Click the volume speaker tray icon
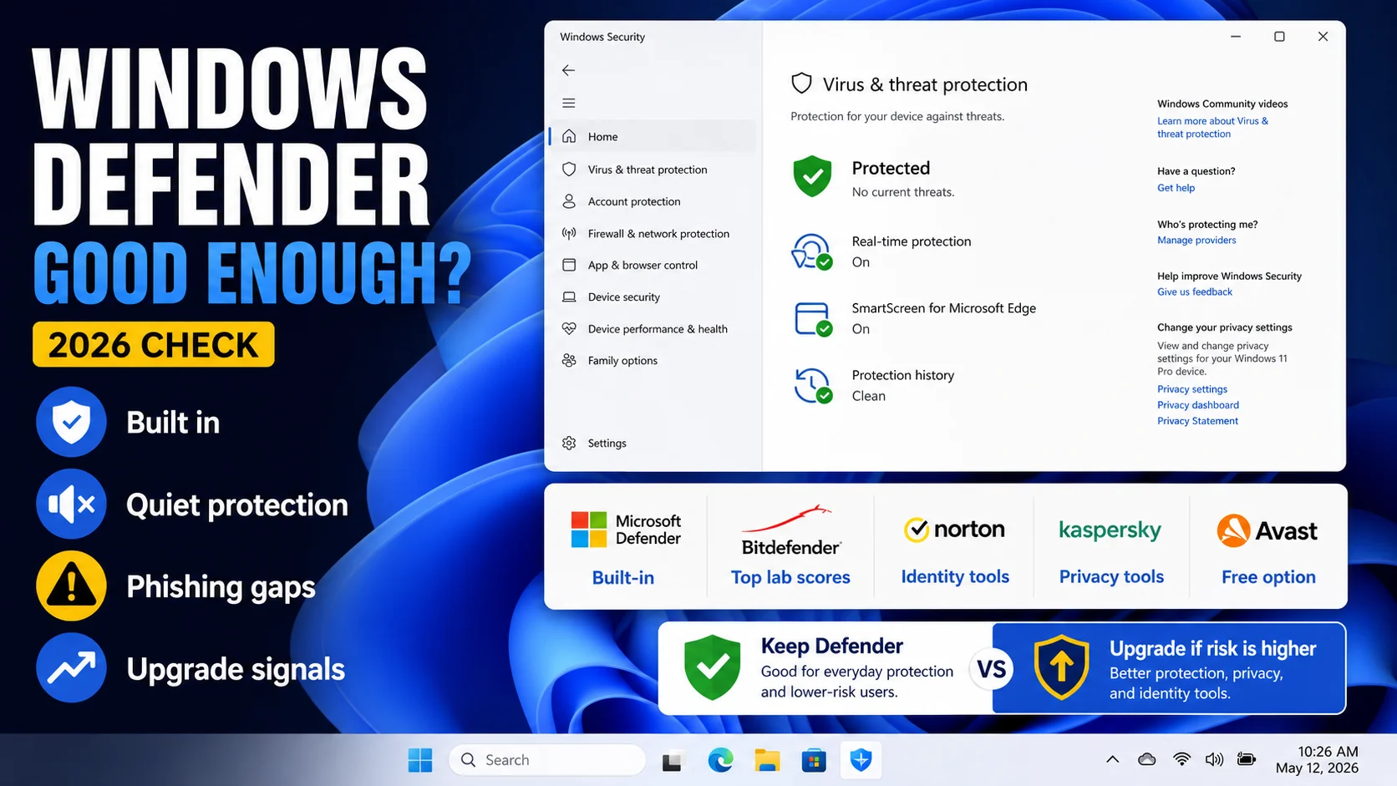The image size is (1397, 786). 1214,759
